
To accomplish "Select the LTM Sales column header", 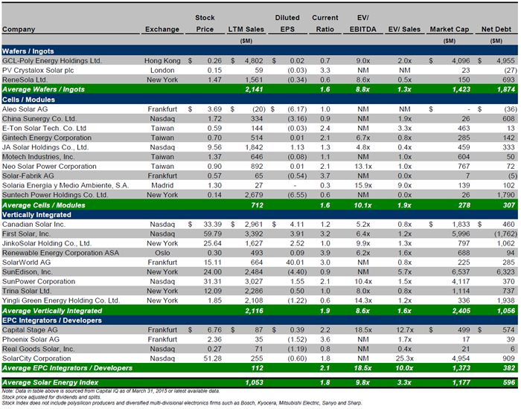I will click(246, 29).
